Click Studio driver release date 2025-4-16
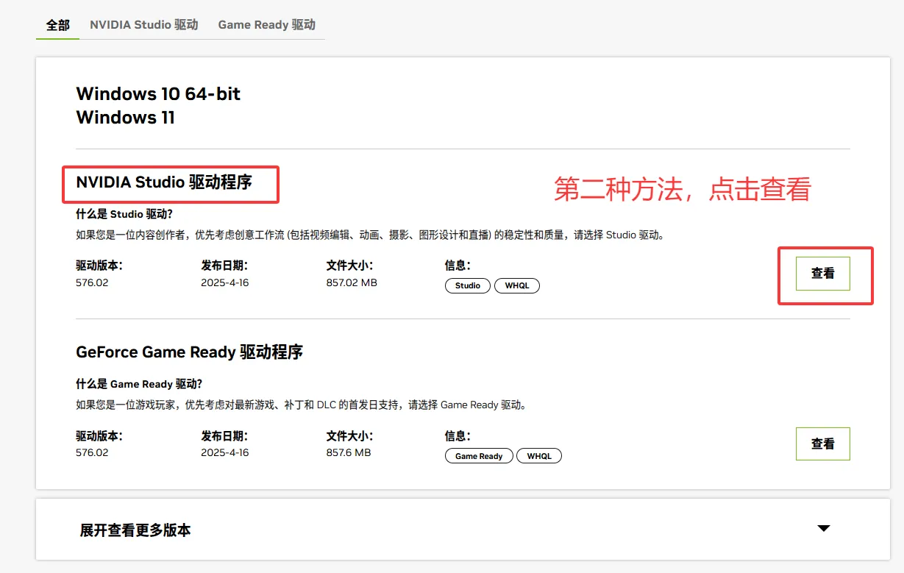This screenshot has height=573, width=904. (225, 282)
